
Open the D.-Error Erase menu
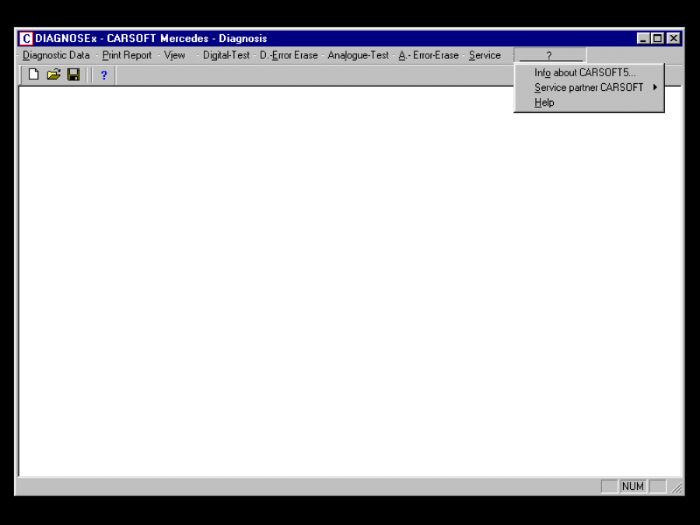coord(289,55)
